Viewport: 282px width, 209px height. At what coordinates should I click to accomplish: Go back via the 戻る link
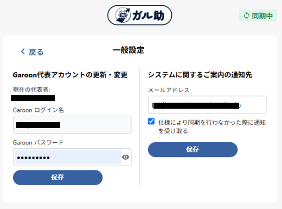pyautogui.click(x=36, y=52)
